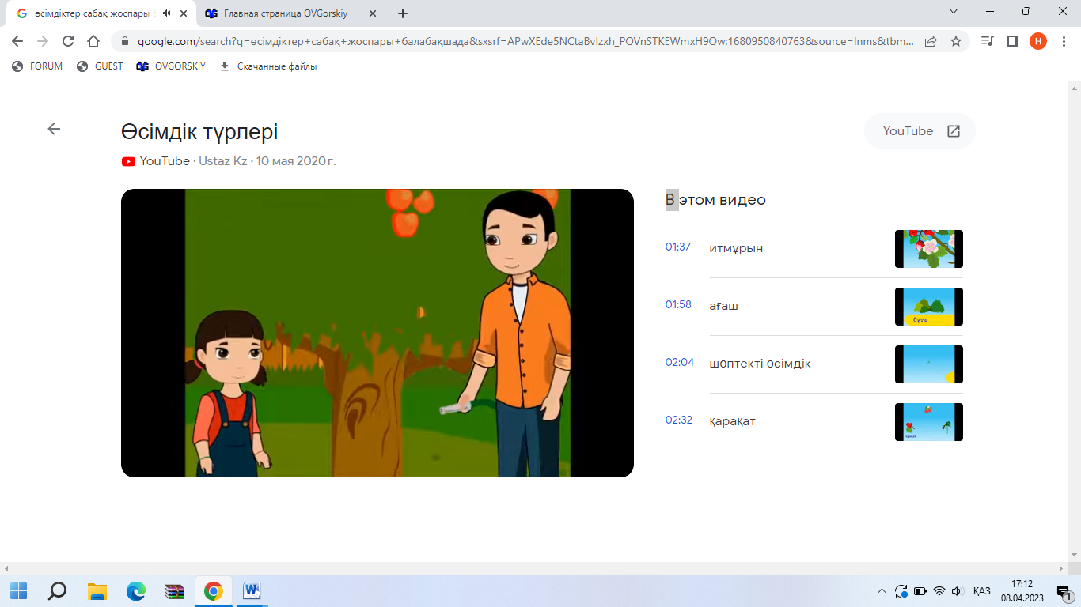1081x607 pixels.
Task: Reload the page with the refresh icon
Action: click(68, 41)
